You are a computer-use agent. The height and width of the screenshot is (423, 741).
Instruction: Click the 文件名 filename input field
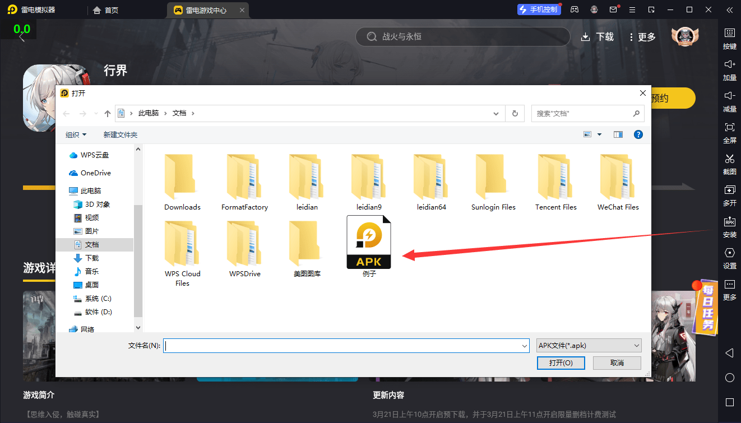[x=346, y=346]
